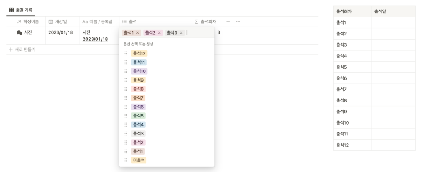Remove the selected 출석2 tag
Image resolution: width=426 pixels, height=172 pixels.
(x=159, y=33)
